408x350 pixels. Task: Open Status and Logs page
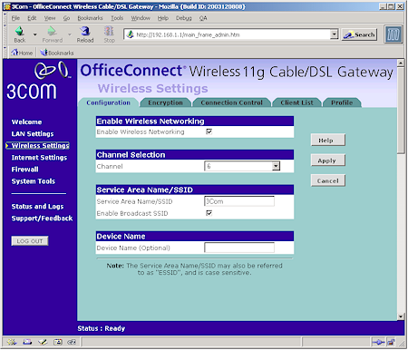coord(37,207)
